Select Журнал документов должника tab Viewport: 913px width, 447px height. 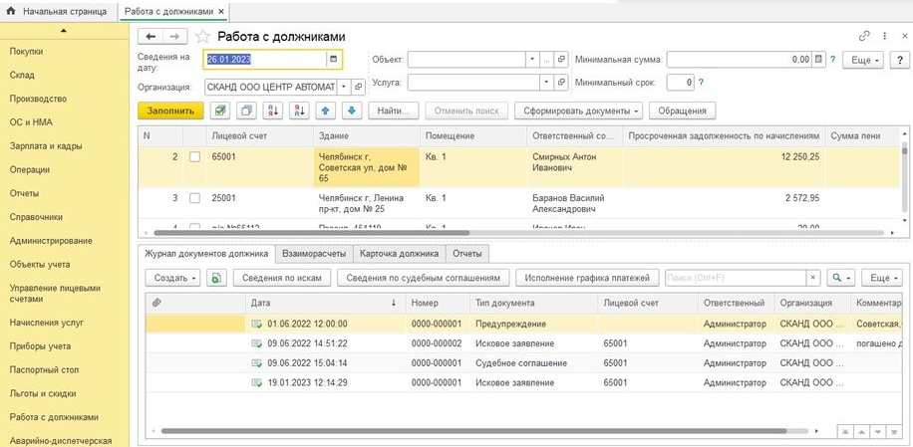pyautogui.click(x=206, y=254)
